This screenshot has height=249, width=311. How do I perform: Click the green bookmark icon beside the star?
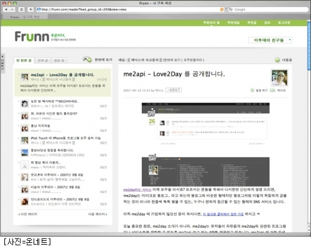click(272, 90)
